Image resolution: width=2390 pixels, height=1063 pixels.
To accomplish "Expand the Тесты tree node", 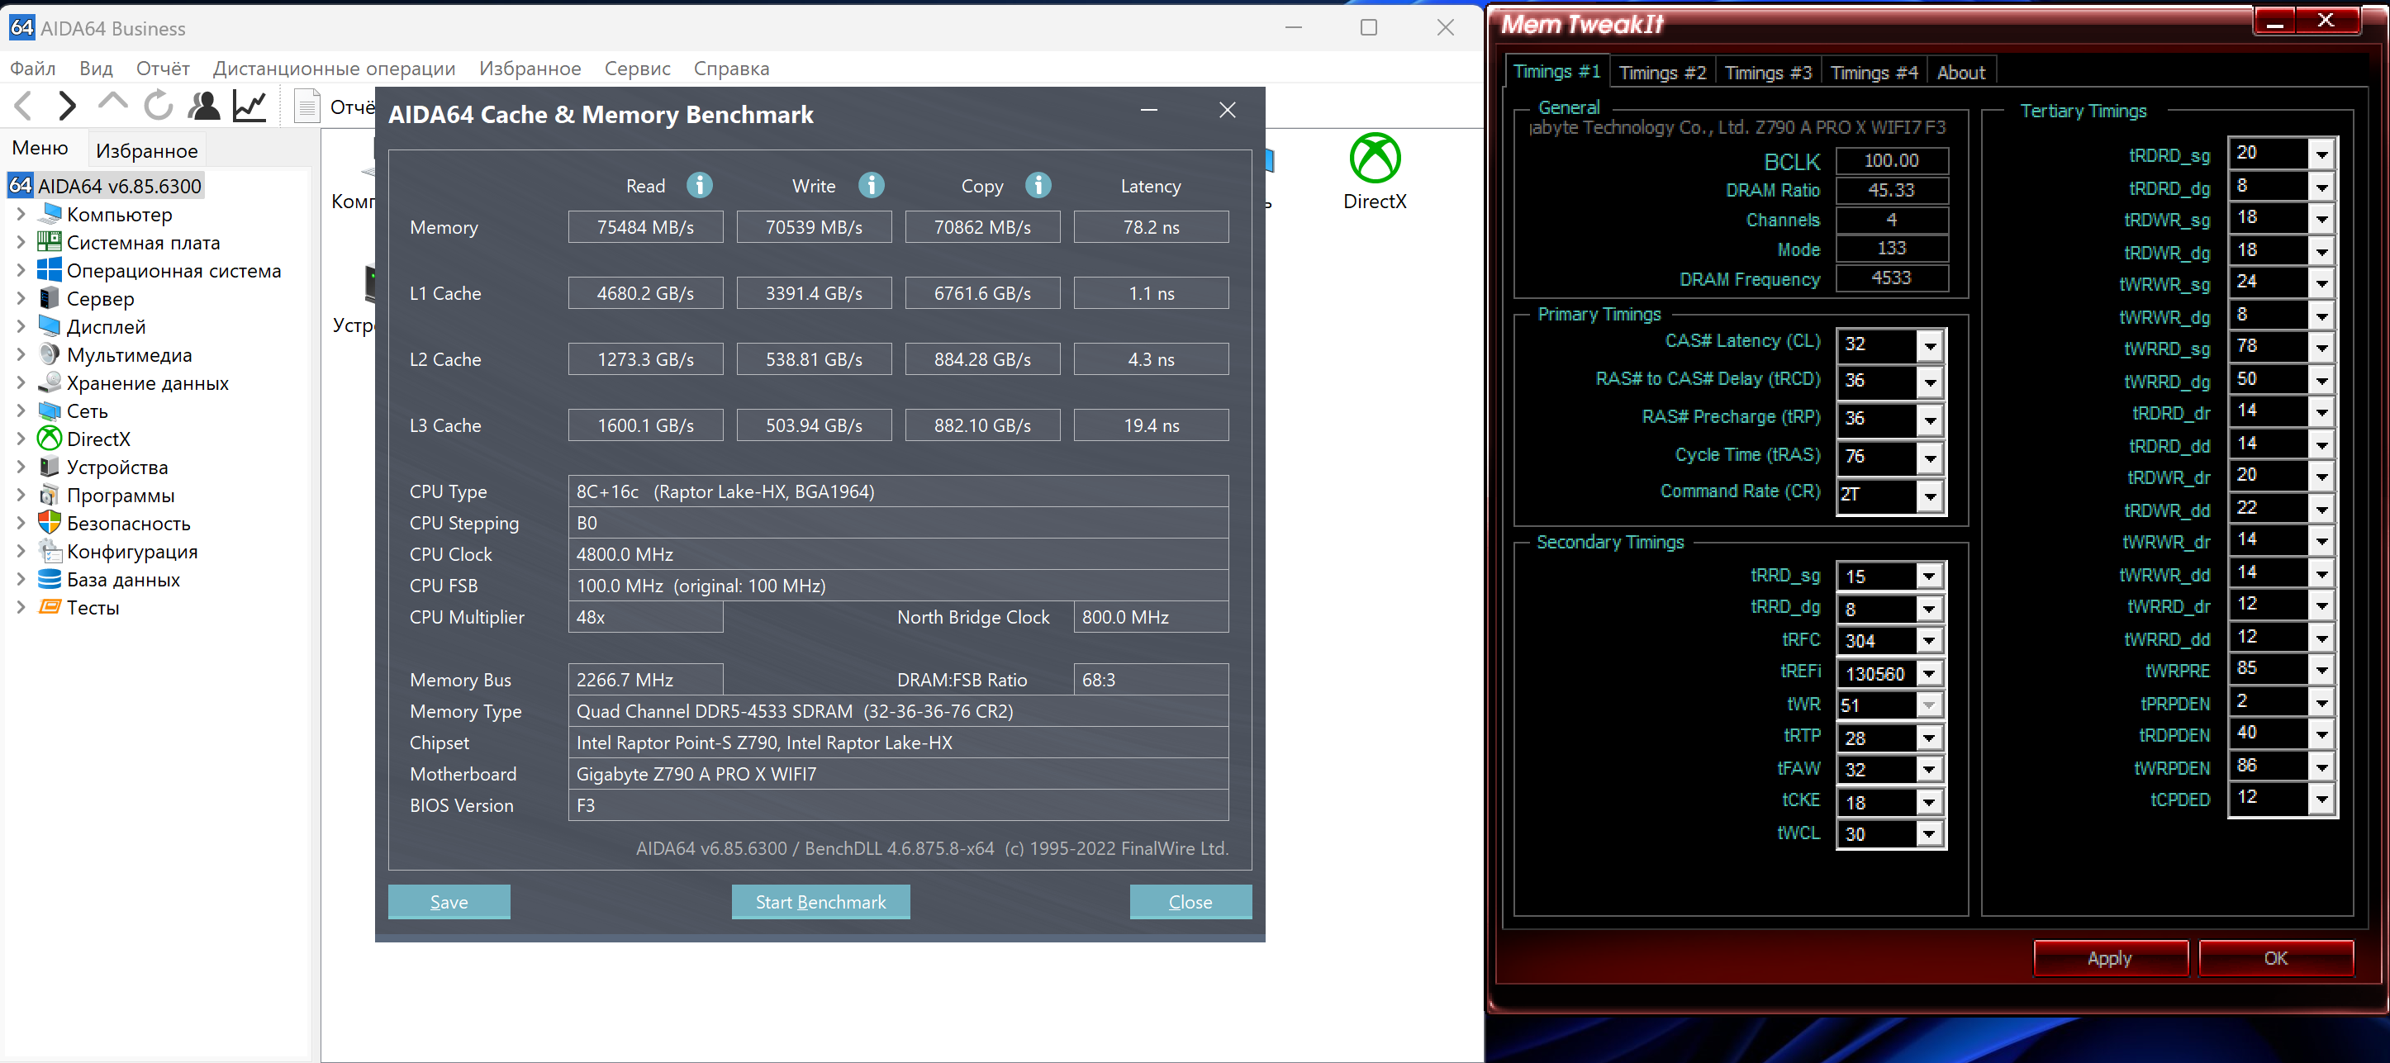I will (21, 608).
